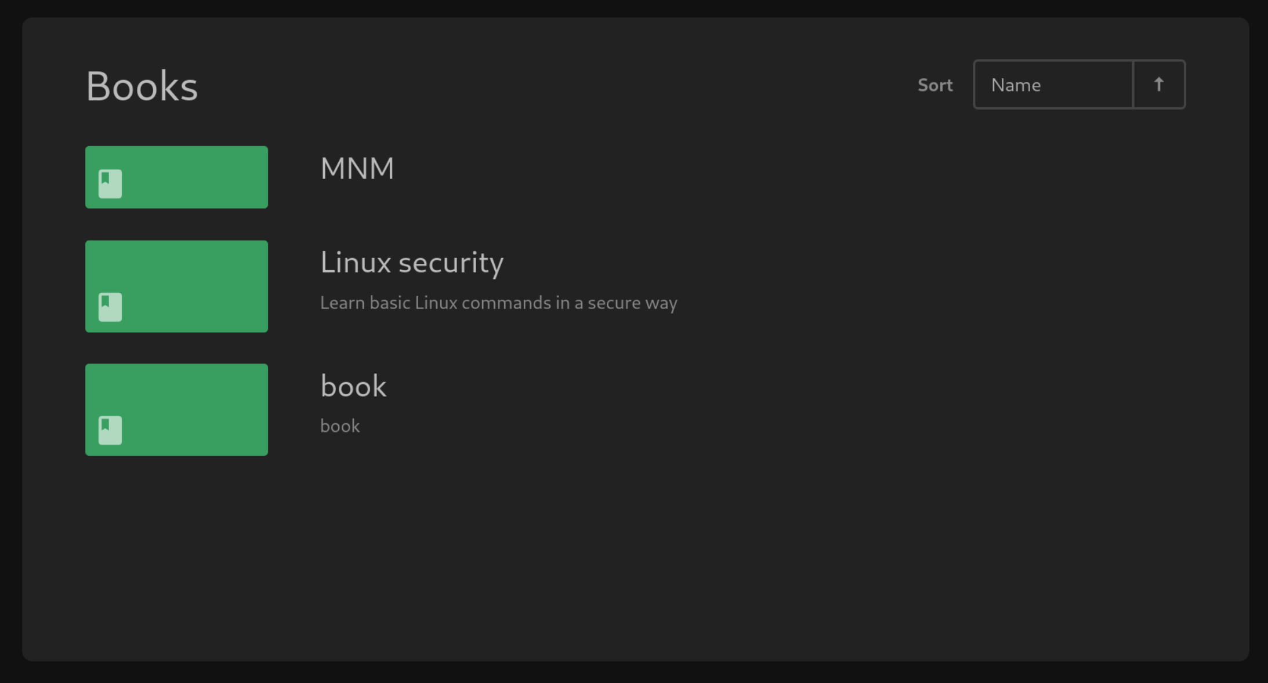This screenshot has height=683, width=1268.
Task: Click the Sort label
Action: 934,85
